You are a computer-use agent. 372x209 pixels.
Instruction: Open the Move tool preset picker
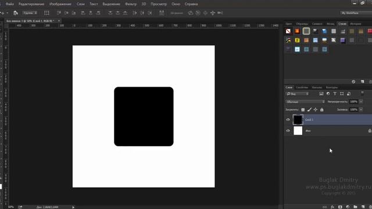click(x=8, y=13)
